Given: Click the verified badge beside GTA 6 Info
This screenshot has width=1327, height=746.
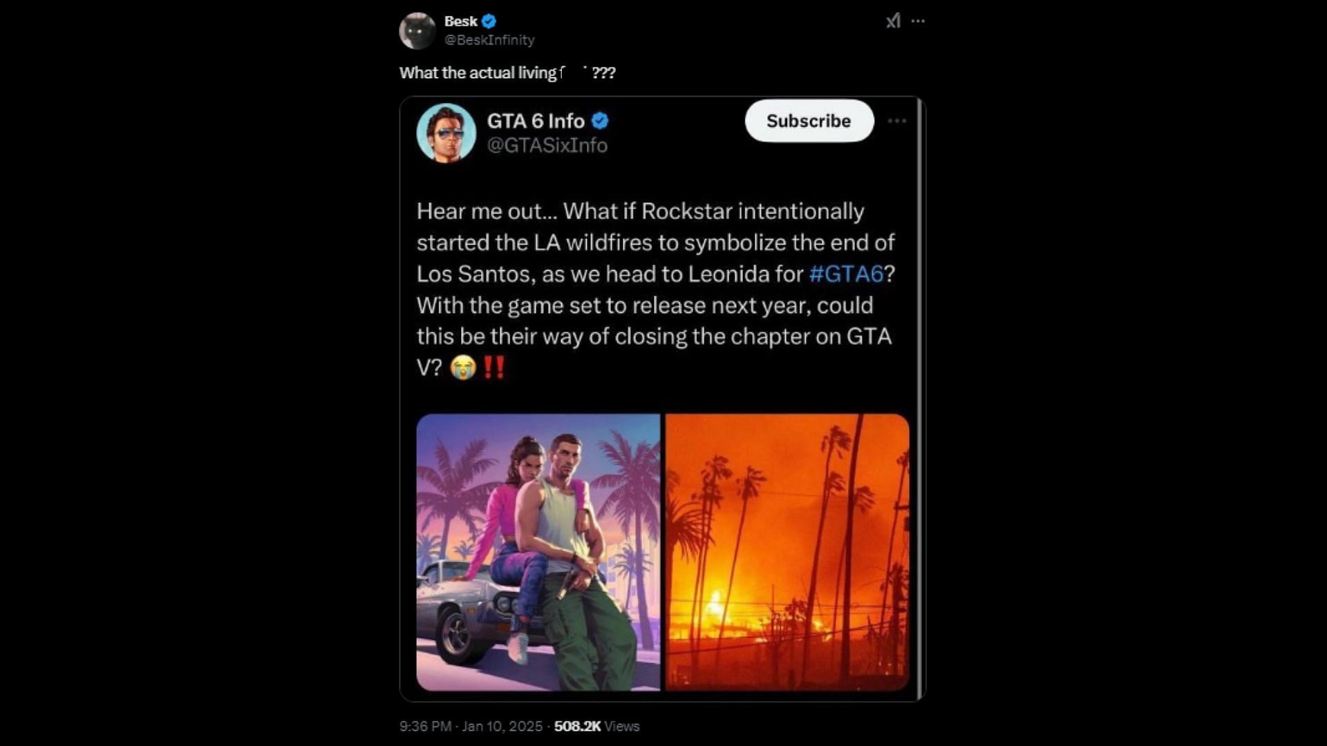Looking at the screenshot, I should coord(600,121).
